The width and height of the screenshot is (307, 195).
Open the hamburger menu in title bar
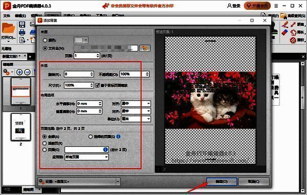point(276,6)
